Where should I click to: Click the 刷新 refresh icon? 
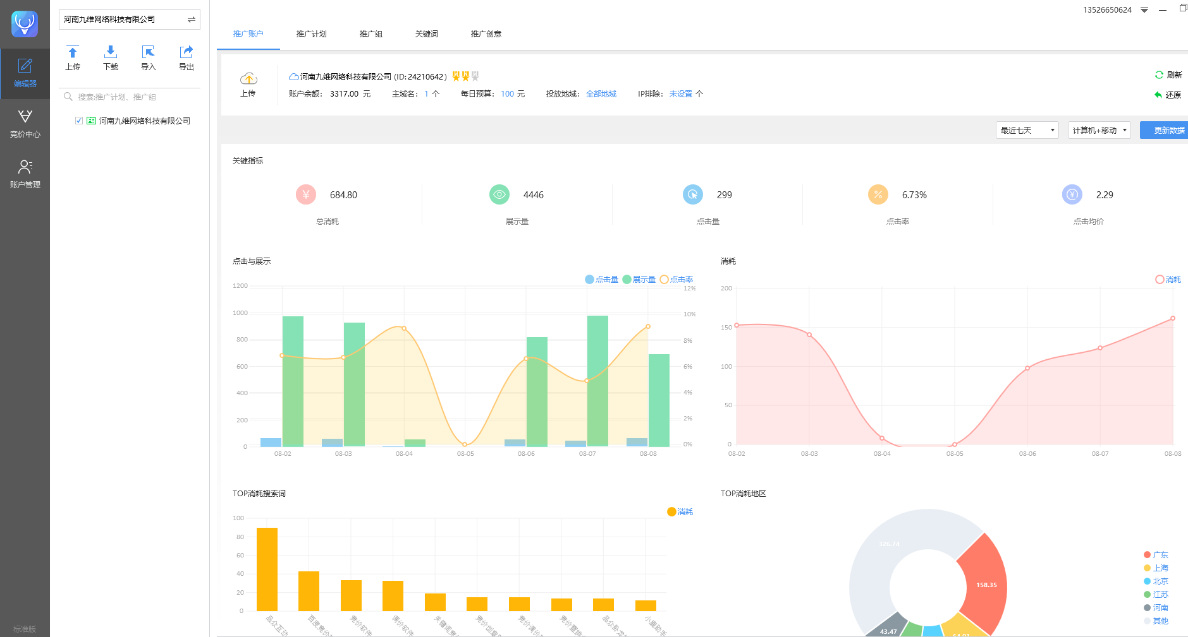(1159, 74)
